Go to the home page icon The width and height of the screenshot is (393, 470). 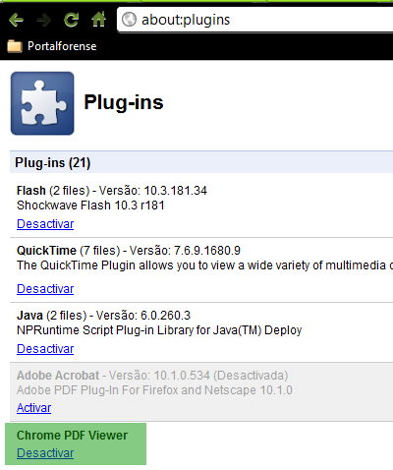coord(98,19)
